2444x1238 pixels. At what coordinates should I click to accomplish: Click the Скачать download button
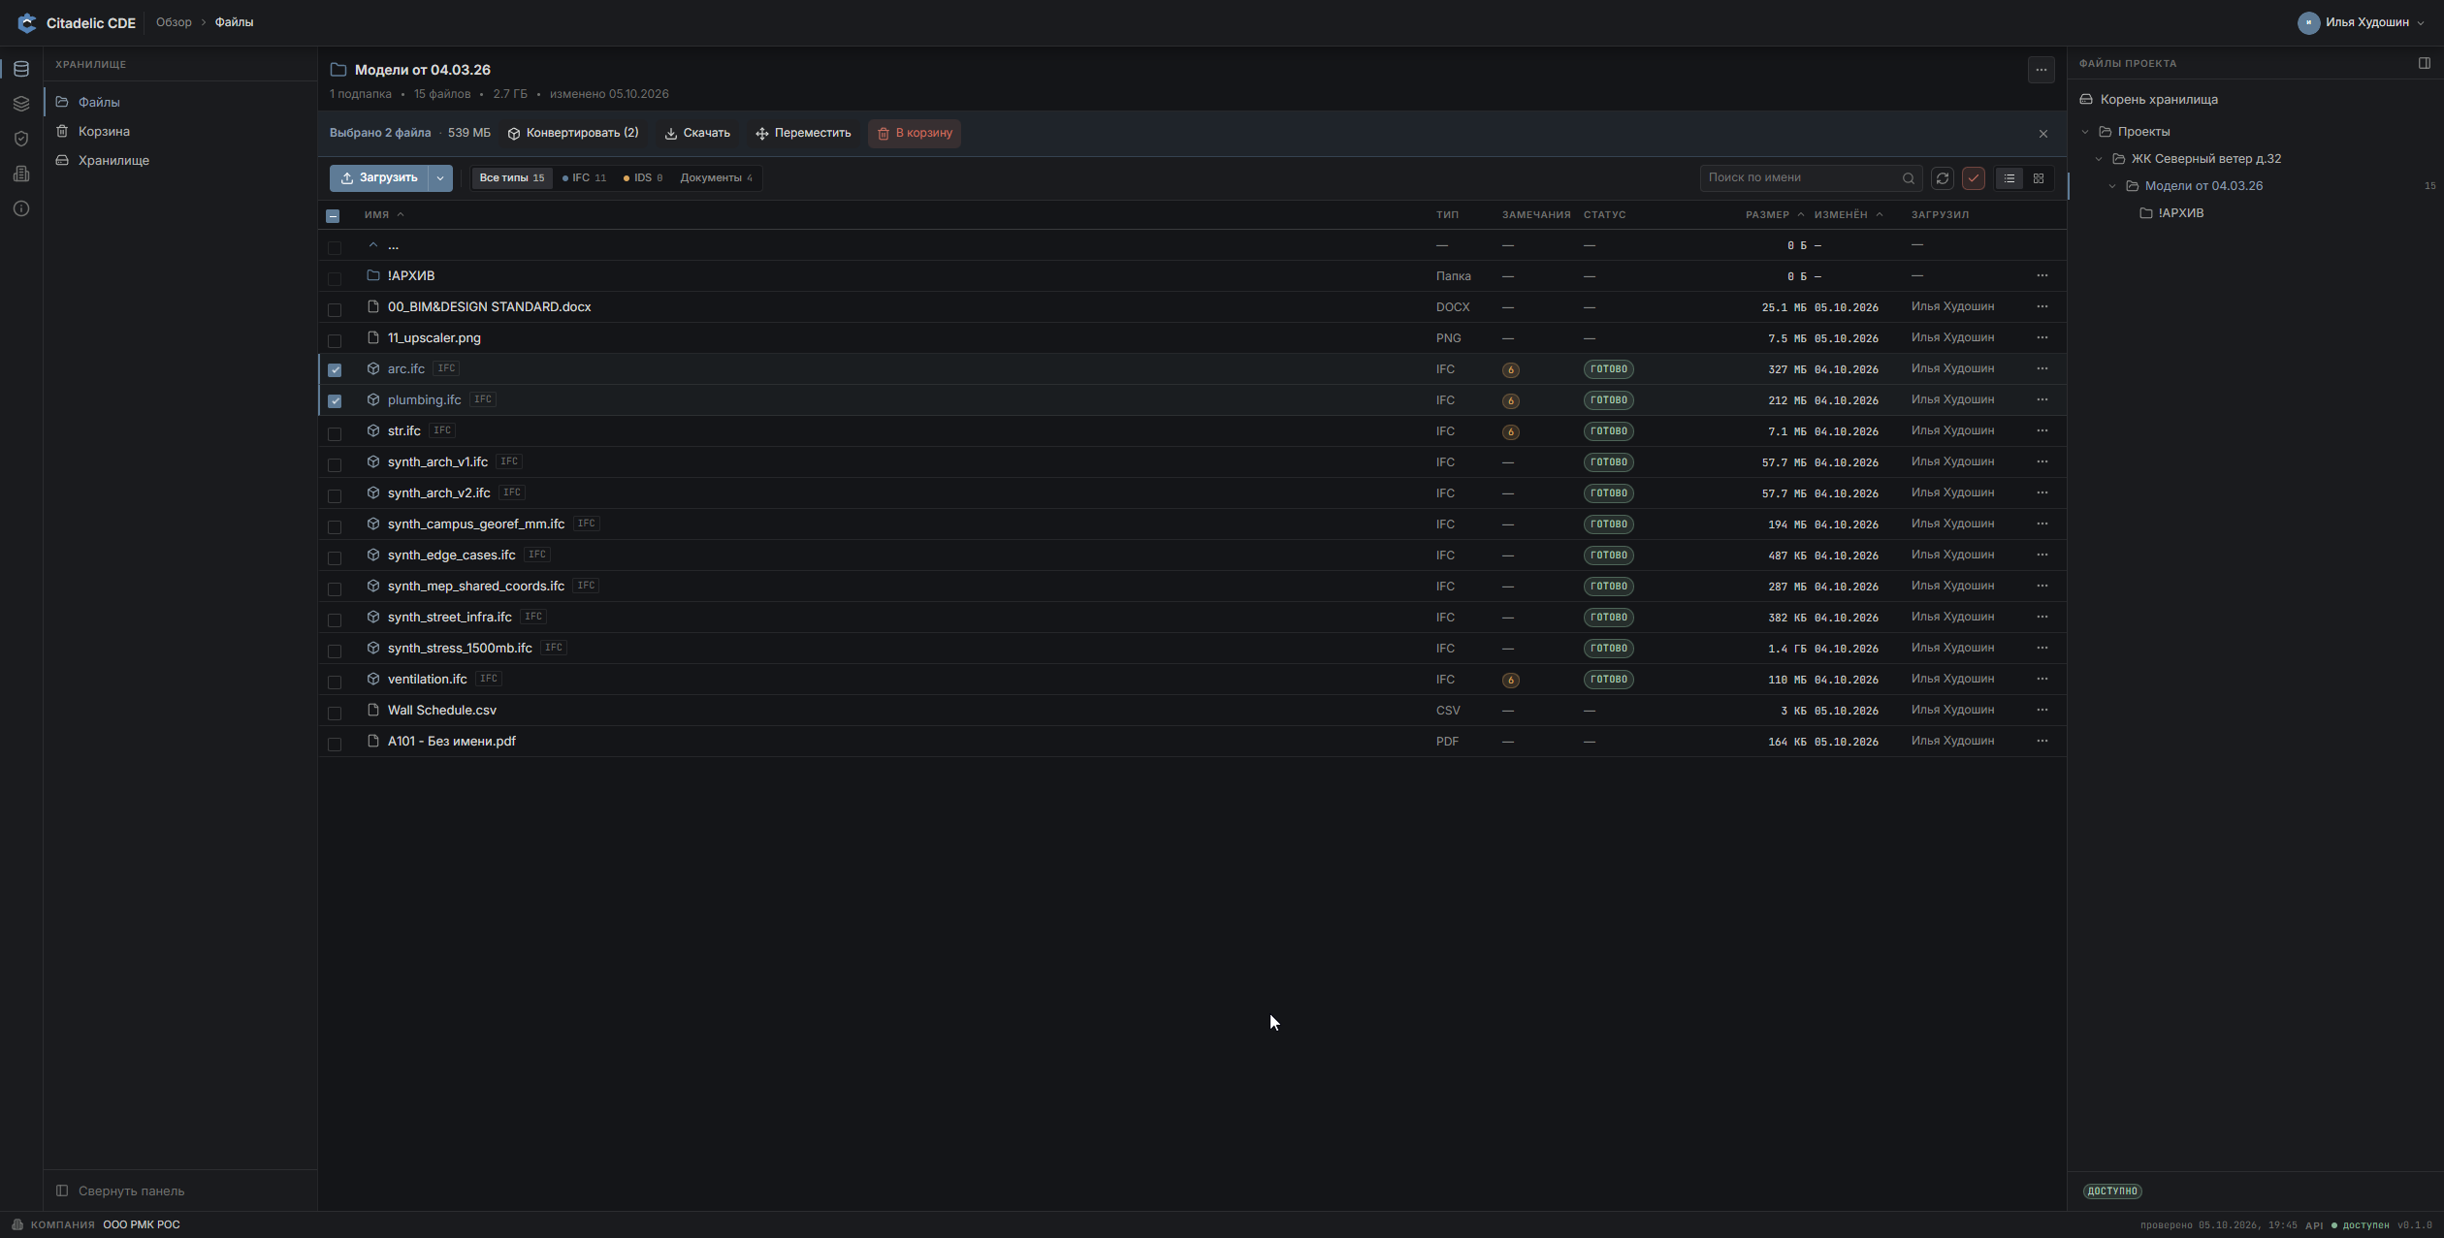[x=696, y=133]
